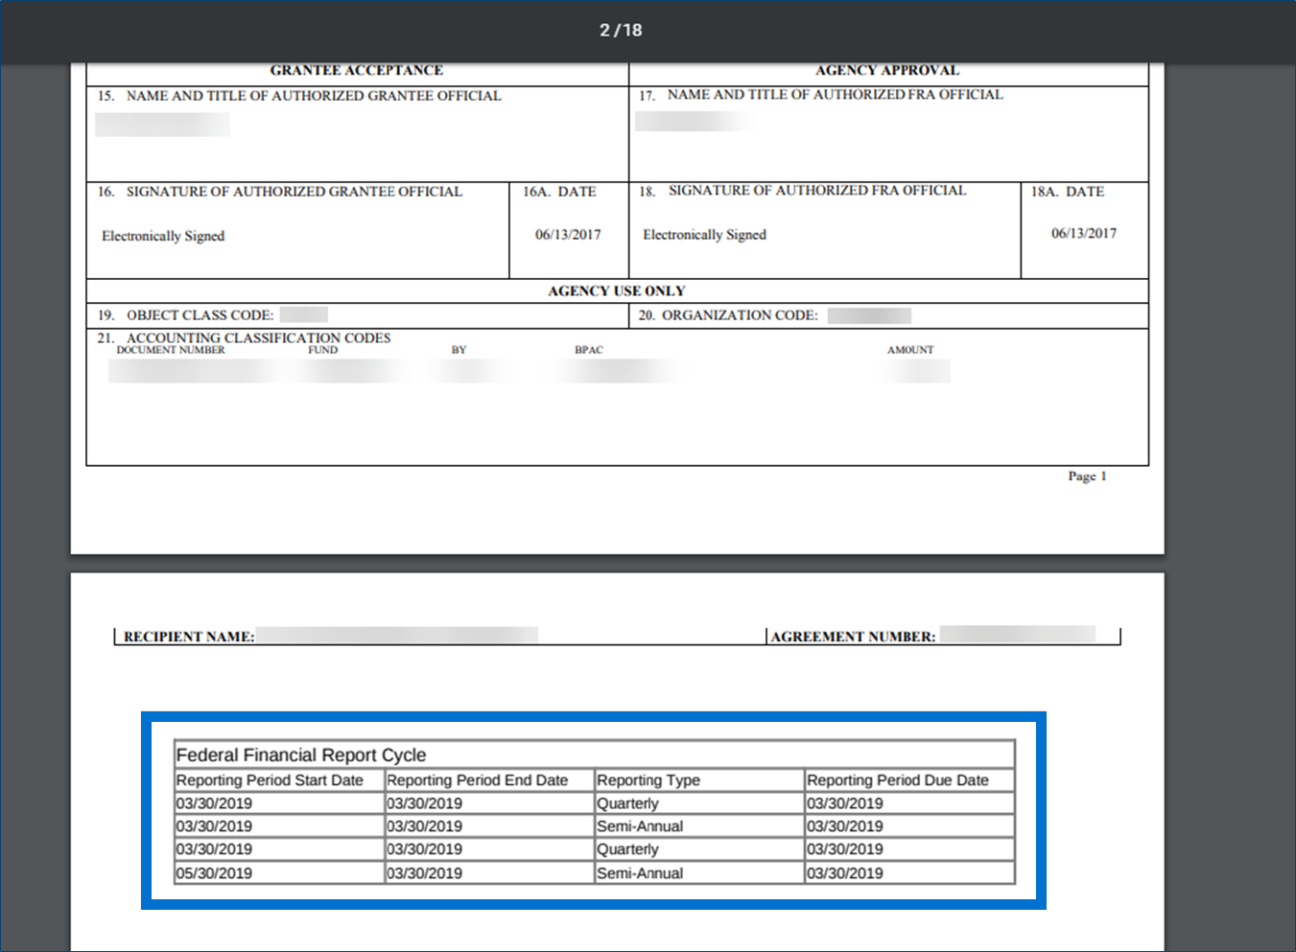
Task: Click Electronically Signed under FRA official signature
Action: (704, 235)
